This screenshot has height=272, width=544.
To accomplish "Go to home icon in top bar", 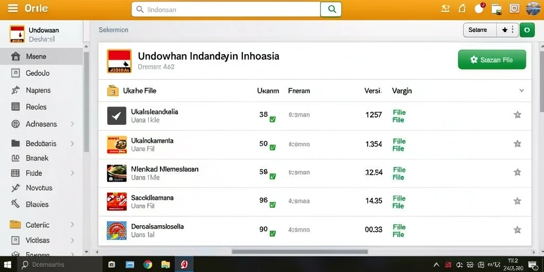I will [x=462, y=8].
